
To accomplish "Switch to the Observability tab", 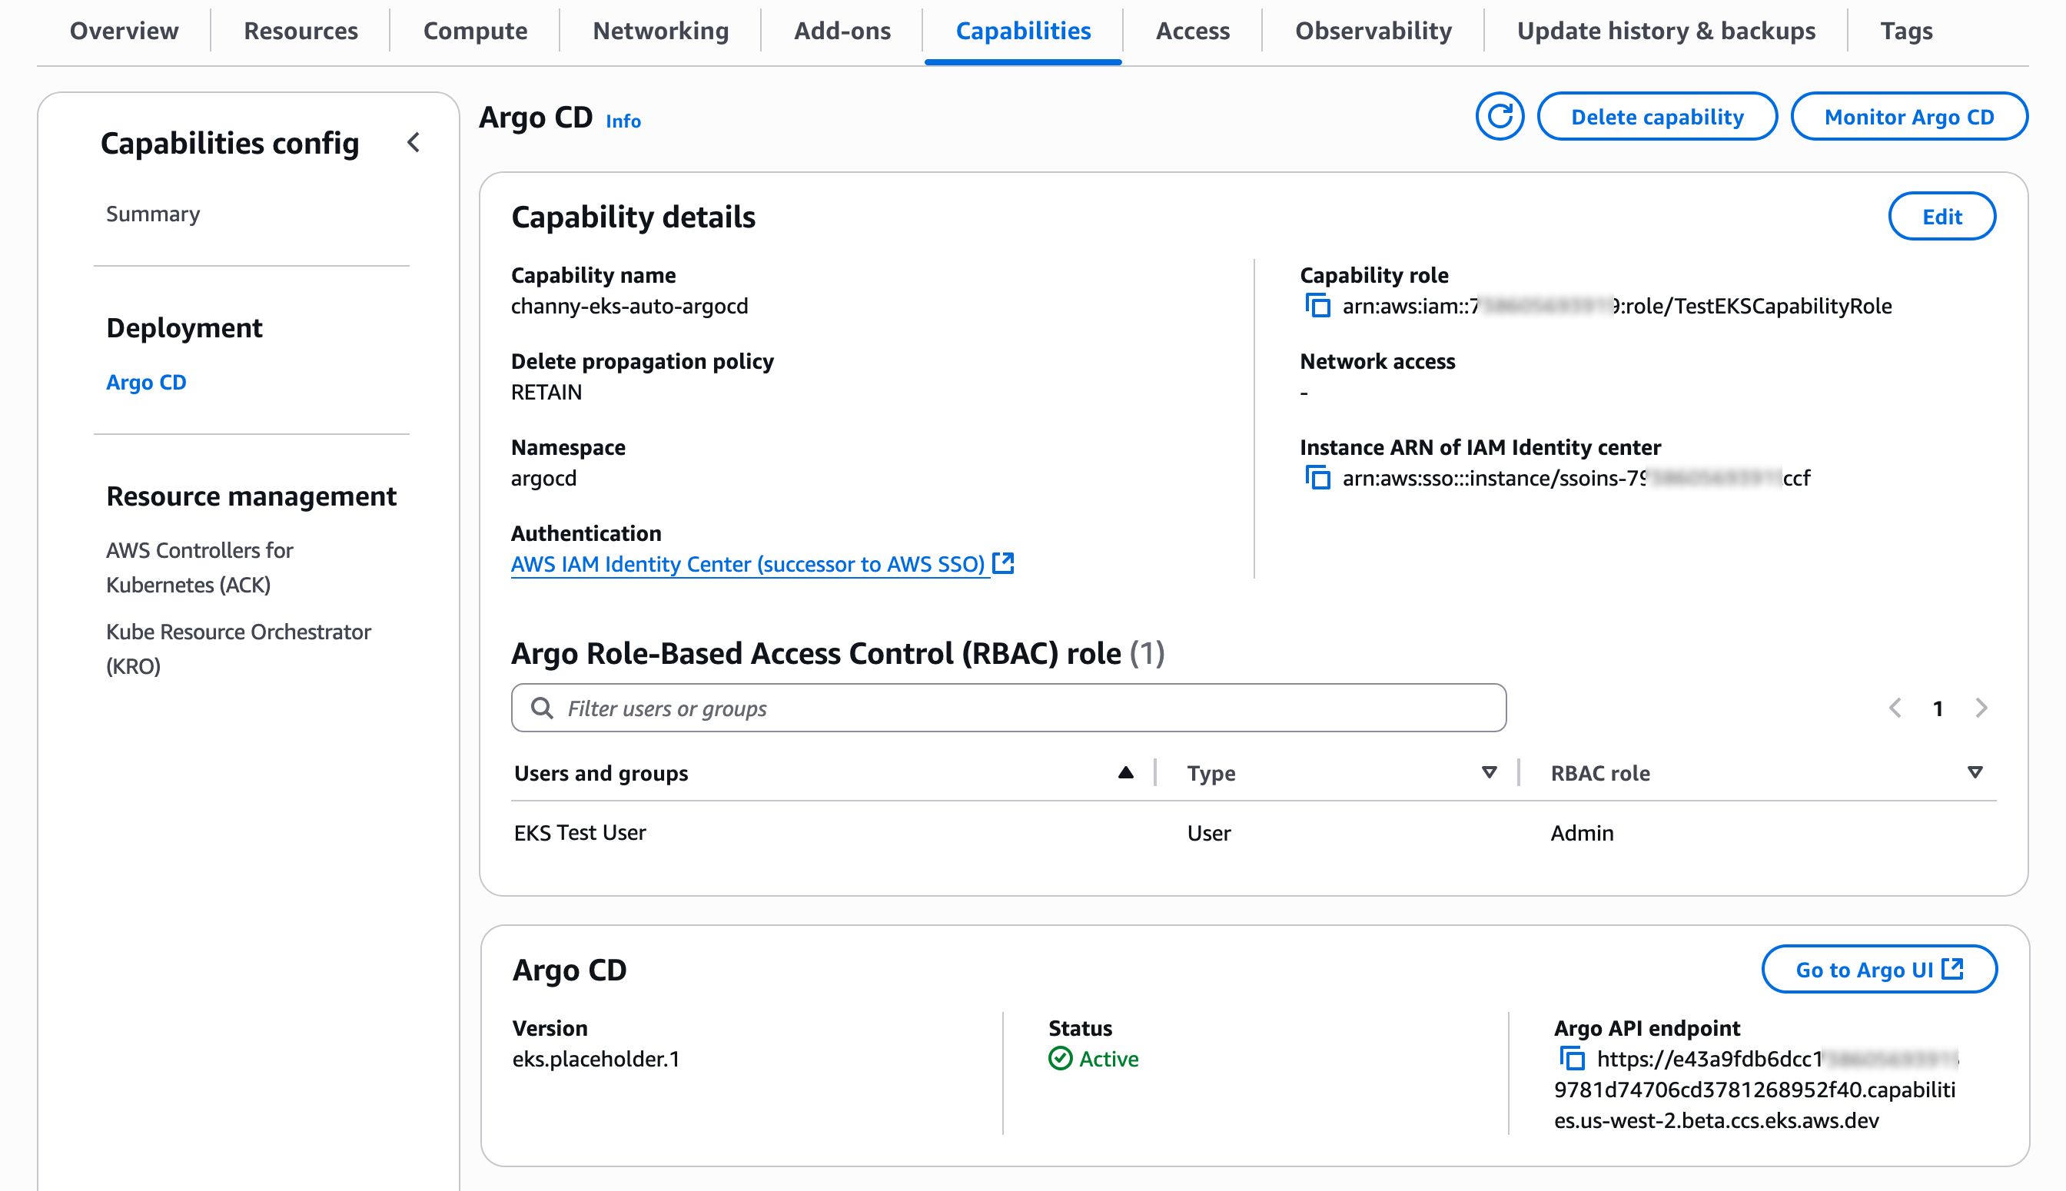I will pos(1373,30).
